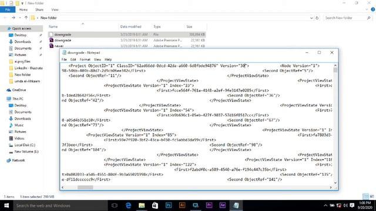Go back in File Explorer
Viewport: 376px width, 211px height.
point(5,18)
